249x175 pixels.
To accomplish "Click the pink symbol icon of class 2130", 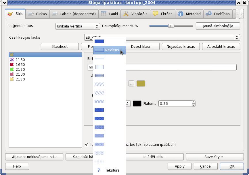I will coord(12,74).
